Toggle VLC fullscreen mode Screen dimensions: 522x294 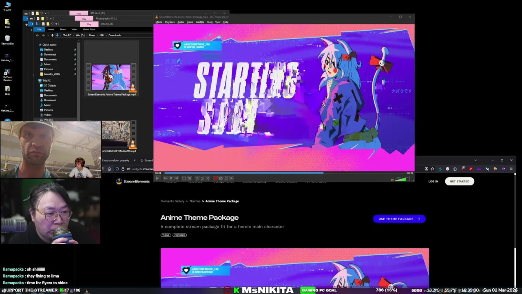click(184, 178)
